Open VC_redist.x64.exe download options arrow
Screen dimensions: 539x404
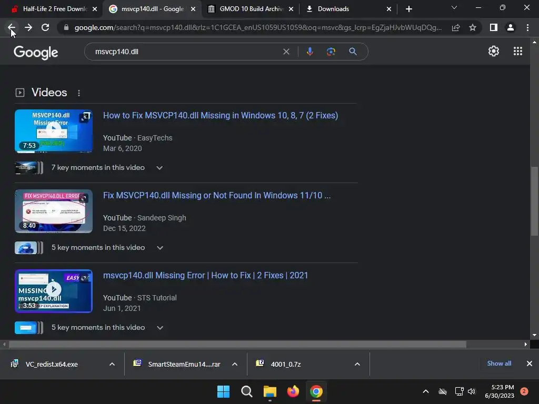tap(112, 364)
